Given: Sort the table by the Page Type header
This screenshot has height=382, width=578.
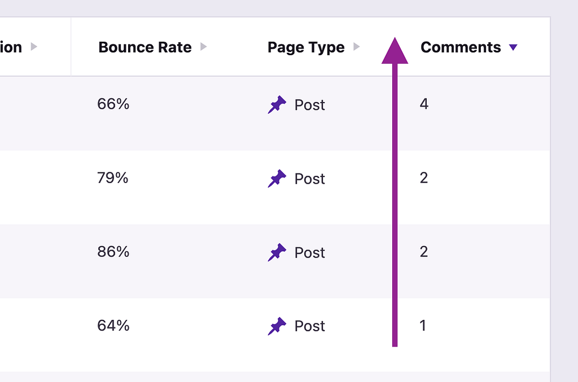Looking at the screenshot, I should coord(306,47).
